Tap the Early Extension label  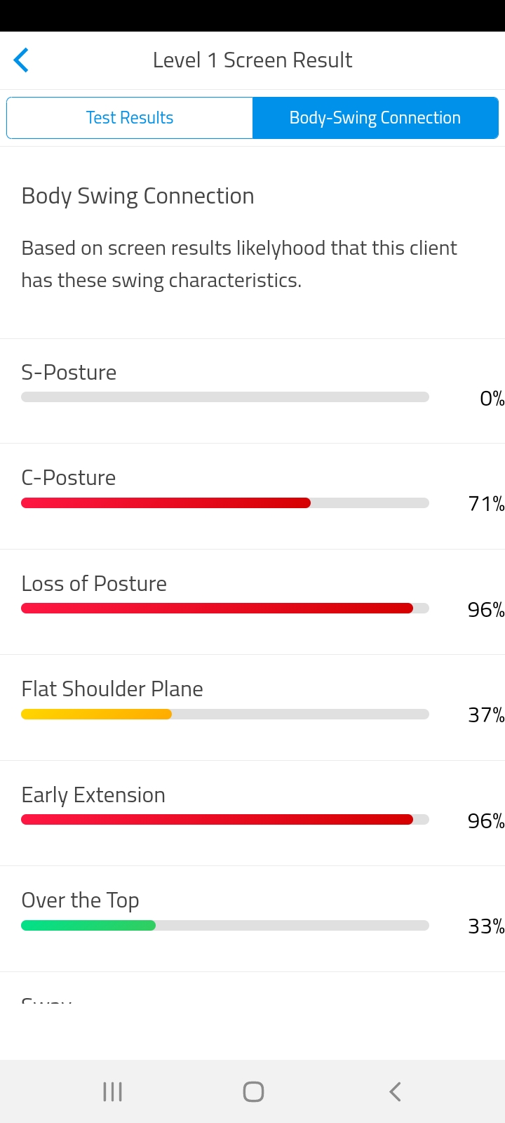coord(93,795)
